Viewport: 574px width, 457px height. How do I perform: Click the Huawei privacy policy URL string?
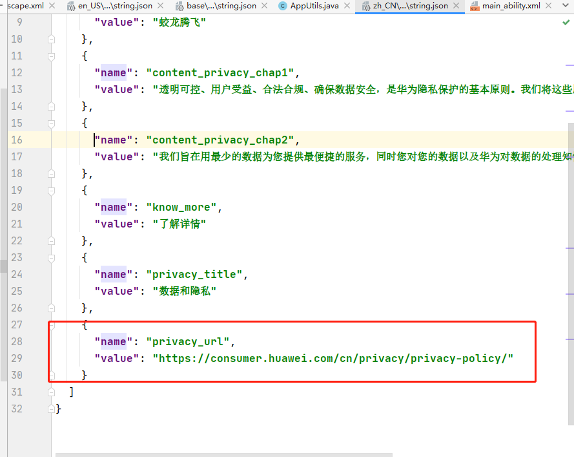click(x=333, y=358)
